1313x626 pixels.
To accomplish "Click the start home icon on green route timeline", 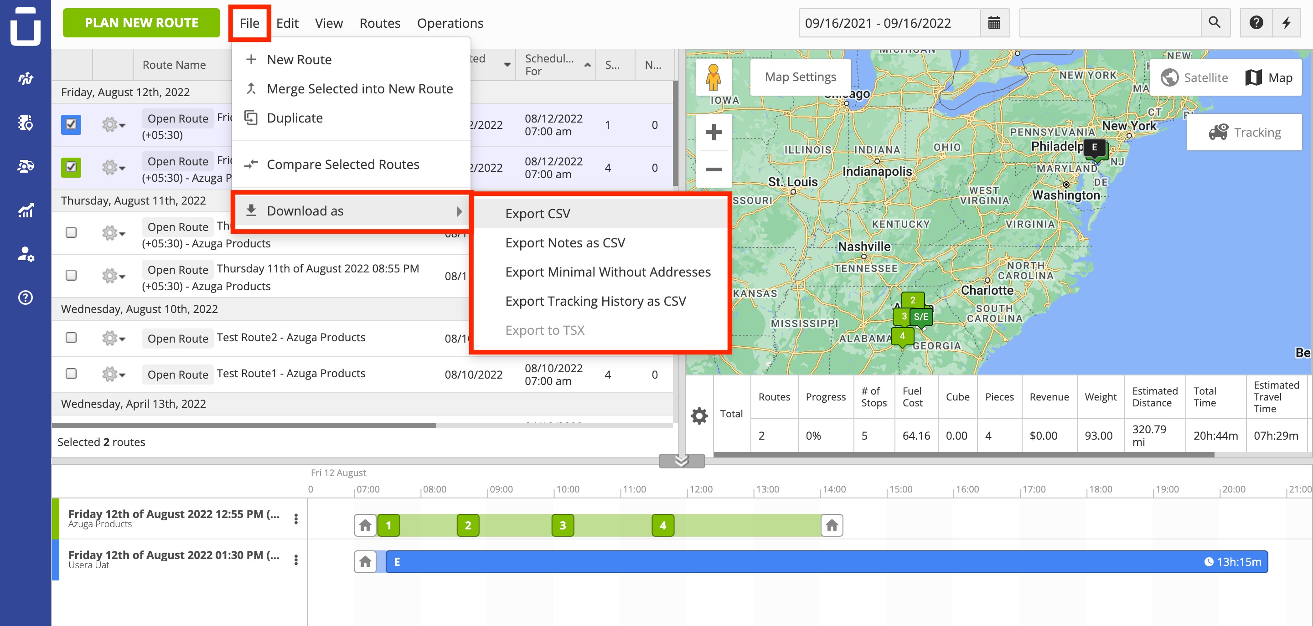I will [x=365, y=525].
